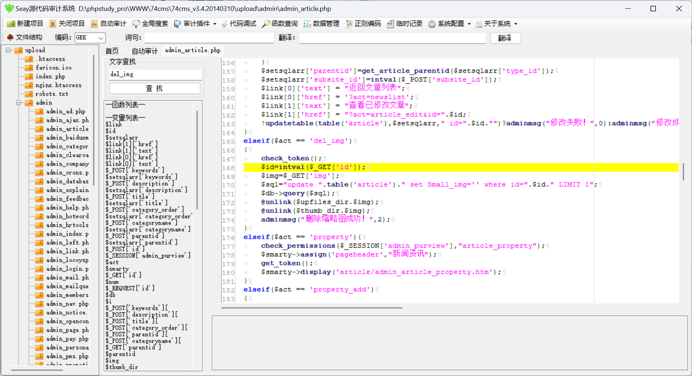Open 数据管理 data management tool
Screen dimensions: 692x376
(322, 24)
